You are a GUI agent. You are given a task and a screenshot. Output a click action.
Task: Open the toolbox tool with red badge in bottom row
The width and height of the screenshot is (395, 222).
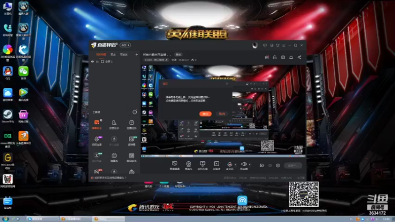click(x=97, y=172)
